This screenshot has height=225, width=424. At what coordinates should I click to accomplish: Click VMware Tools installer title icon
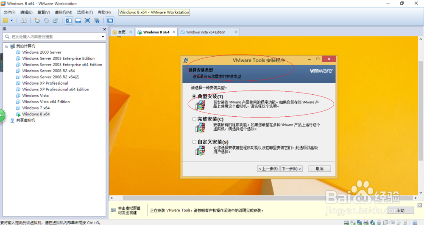pos(186,60)
